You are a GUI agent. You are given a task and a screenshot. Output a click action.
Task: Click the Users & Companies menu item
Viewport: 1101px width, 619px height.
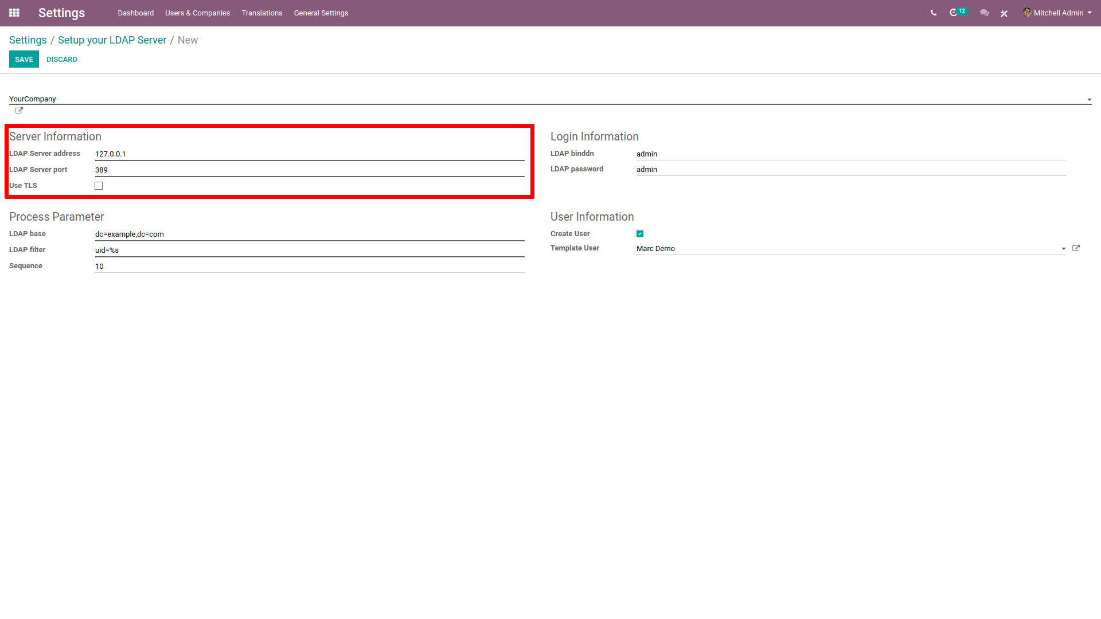[197, 13]
